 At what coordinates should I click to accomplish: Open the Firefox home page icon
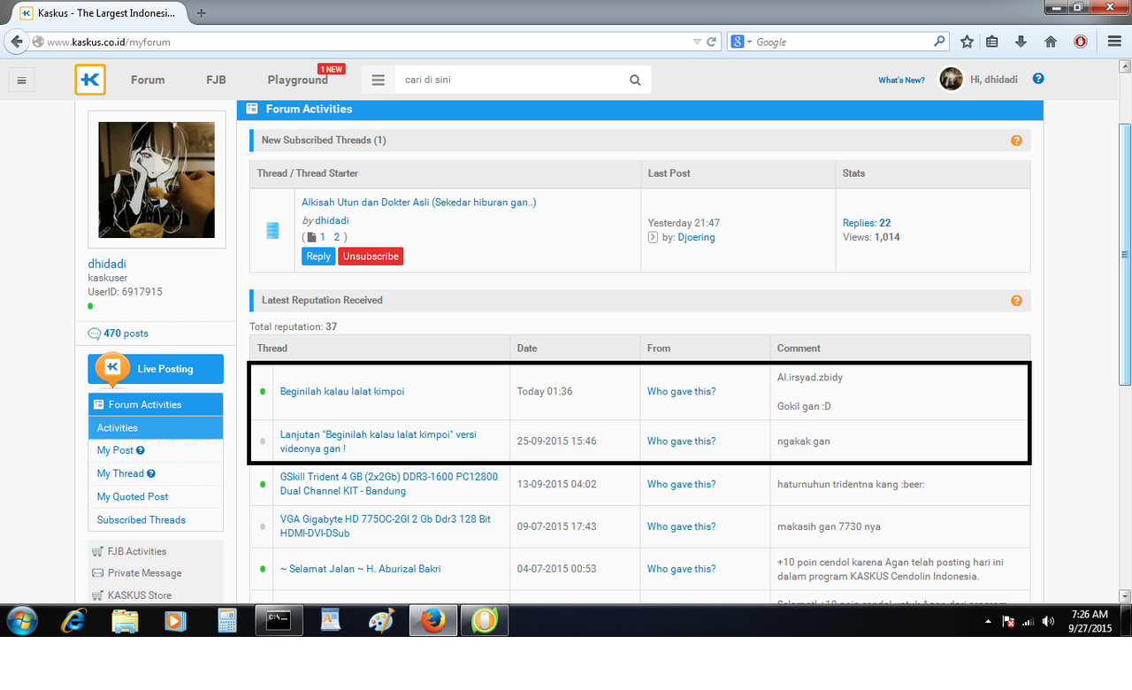[x=1051, y=42]
